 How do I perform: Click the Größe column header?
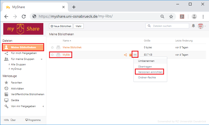[x=147, y=41]
